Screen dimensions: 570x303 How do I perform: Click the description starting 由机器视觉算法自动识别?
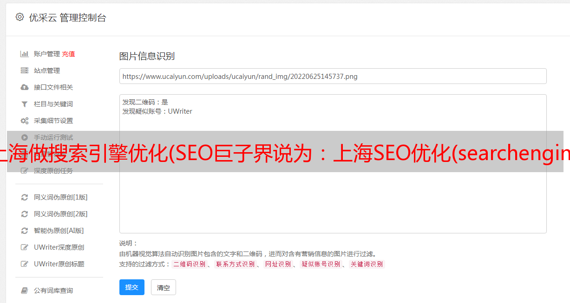coord(248,254)
